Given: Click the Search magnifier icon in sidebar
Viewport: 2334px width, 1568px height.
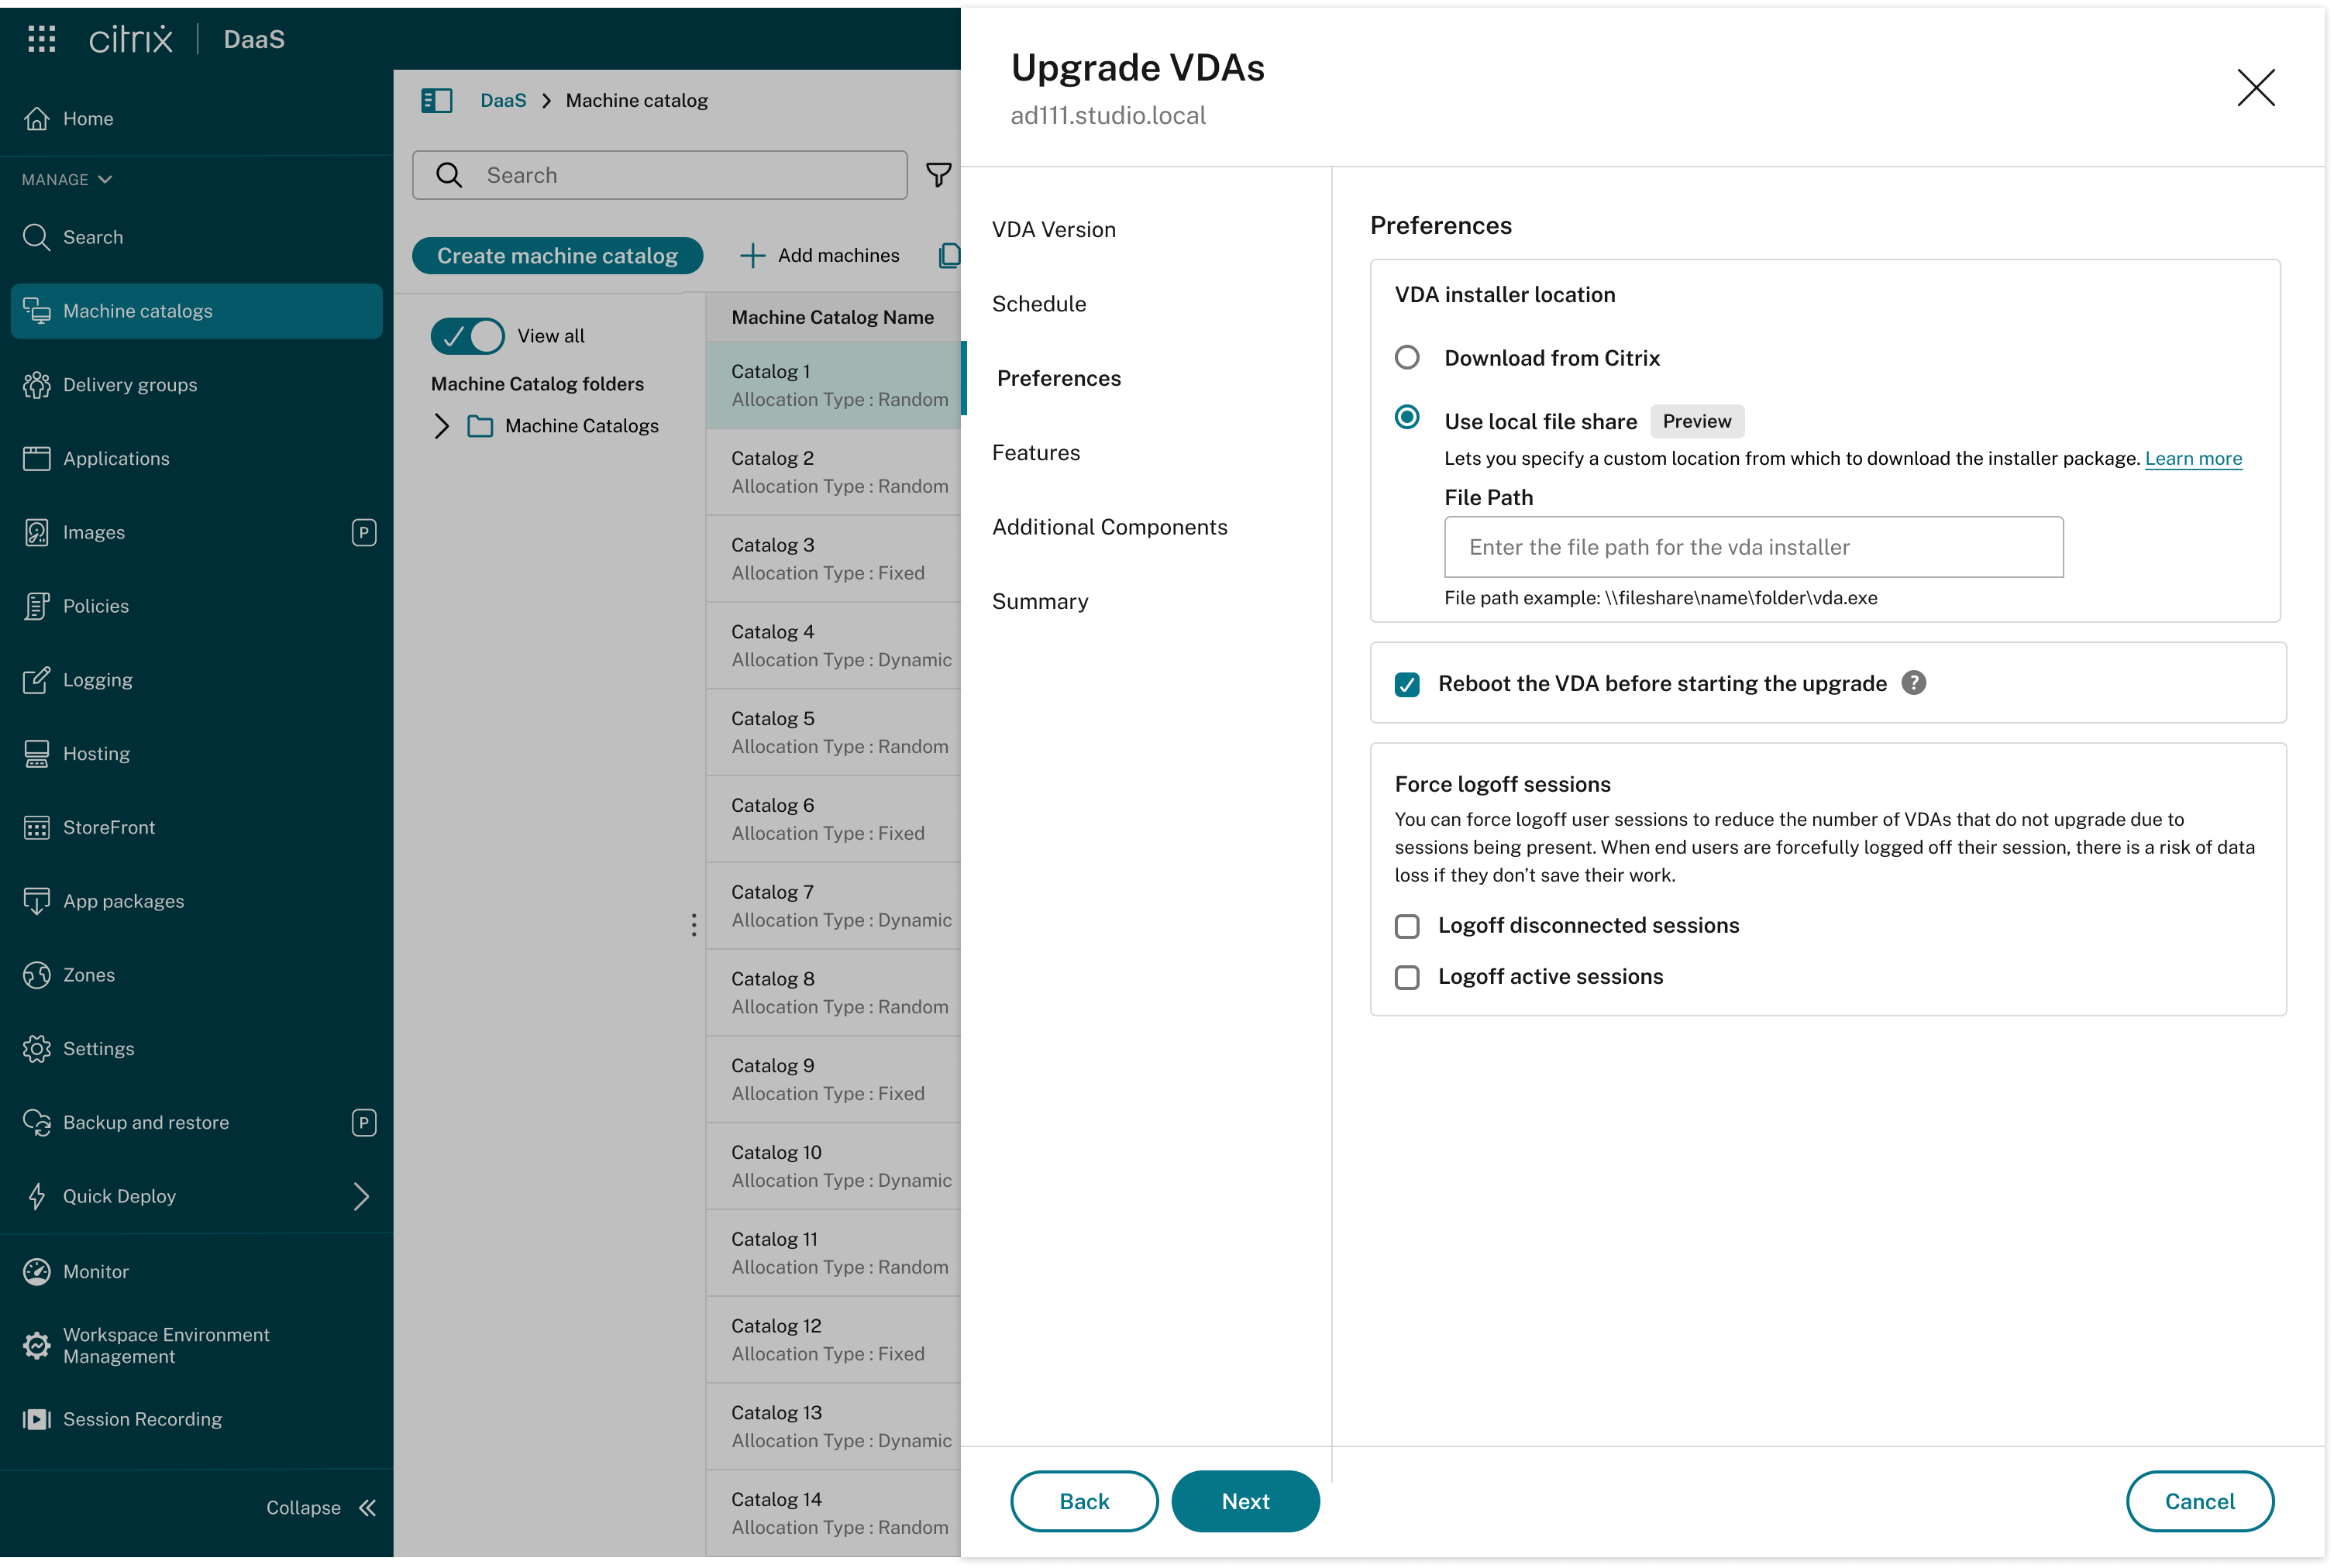Looking at the screenshot, I should (37, 237).
